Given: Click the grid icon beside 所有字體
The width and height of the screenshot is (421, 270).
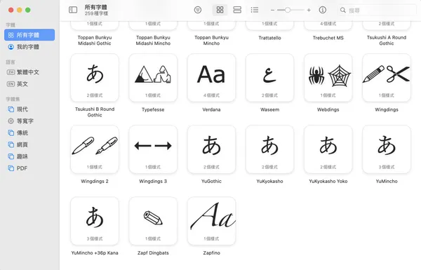Looking at the screenshot, I should tap(11, 35).
